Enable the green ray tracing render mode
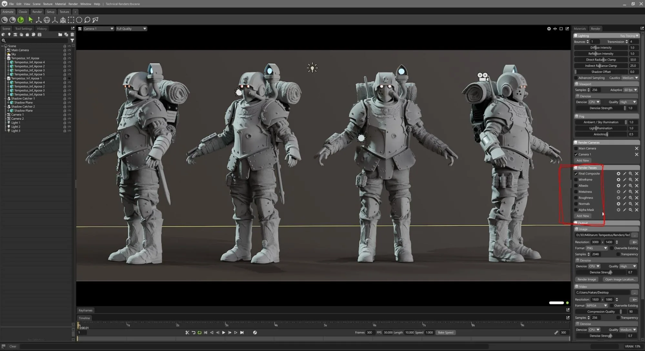Image resolution: width=645 pixels, height=351 pixels. coord(21,20)
